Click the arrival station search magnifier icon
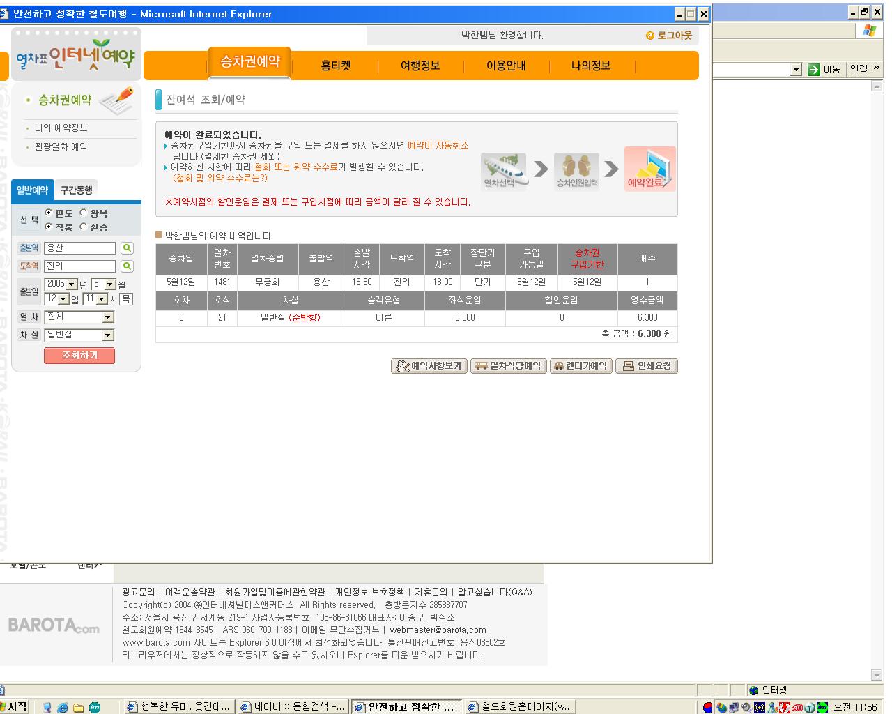 coord(126,266)
